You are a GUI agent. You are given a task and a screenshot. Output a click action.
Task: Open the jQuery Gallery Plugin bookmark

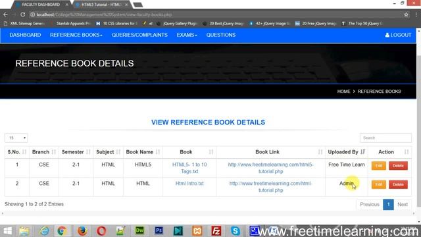pos(177,24)
